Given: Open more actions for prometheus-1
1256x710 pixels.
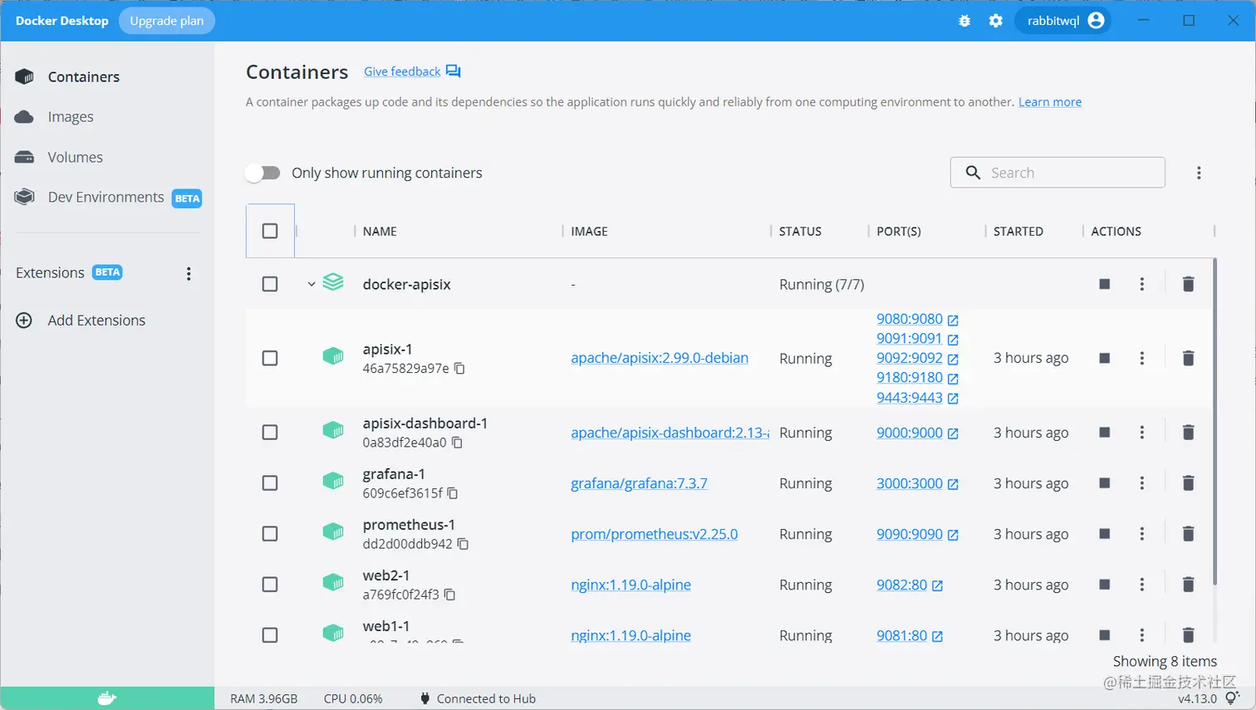Looking at the screenshot, I should click(1142, 533).
